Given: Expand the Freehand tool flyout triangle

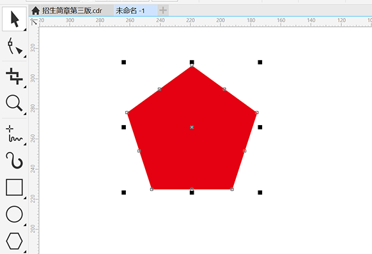Looking at the screenshot, I should [x=25, y=144].
